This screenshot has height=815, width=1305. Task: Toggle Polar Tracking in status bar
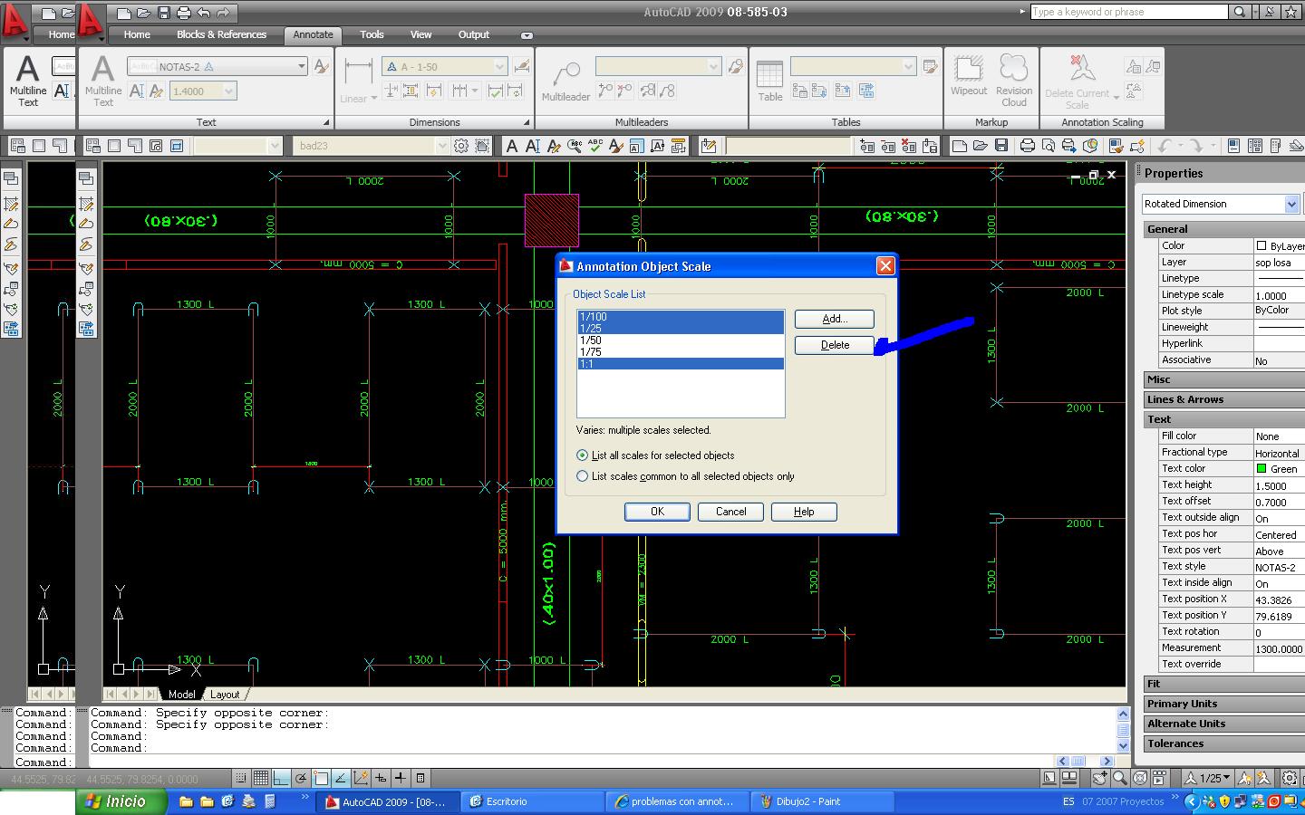(301, 778)
